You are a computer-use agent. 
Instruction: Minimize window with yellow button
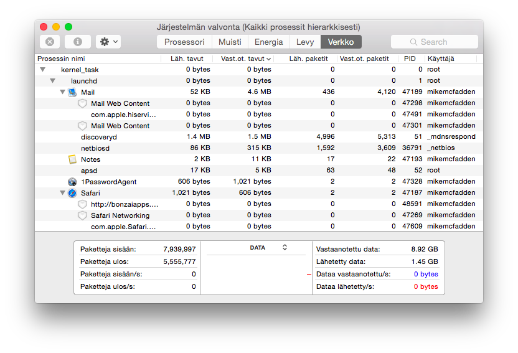click(56, 27)
